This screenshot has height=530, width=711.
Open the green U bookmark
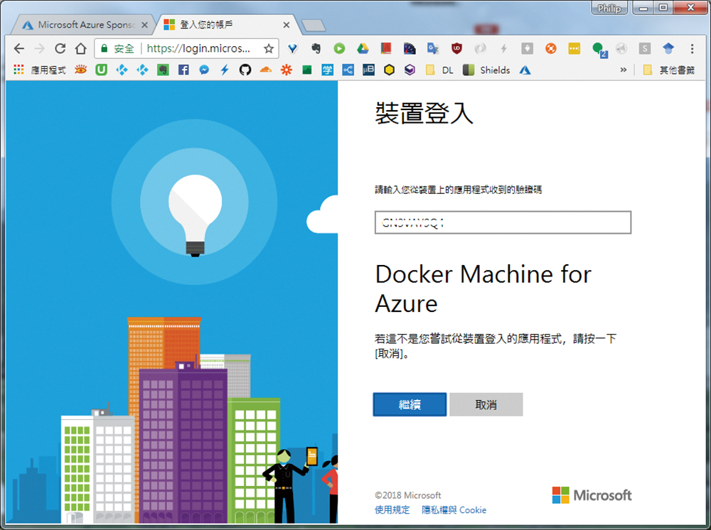click(101, 70)
